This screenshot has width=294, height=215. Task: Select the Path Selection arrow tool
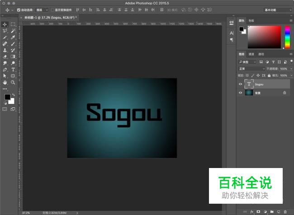[x=5, y=76]
